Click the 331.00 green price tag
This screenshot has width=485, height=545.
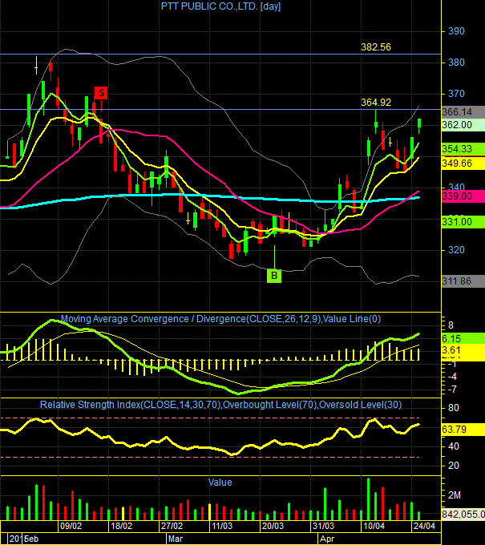tap(463, 222)
